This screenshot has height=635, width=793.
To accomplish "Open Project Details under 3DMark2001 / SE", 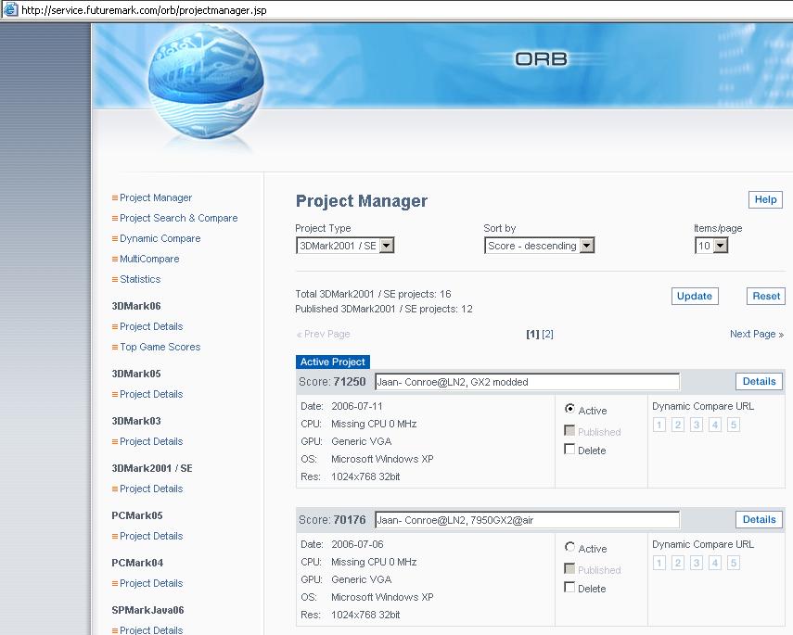I will [151, 489].
